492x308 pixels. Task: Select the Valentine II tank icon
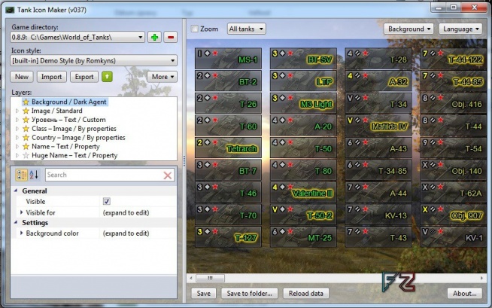[x=303, y=192]
